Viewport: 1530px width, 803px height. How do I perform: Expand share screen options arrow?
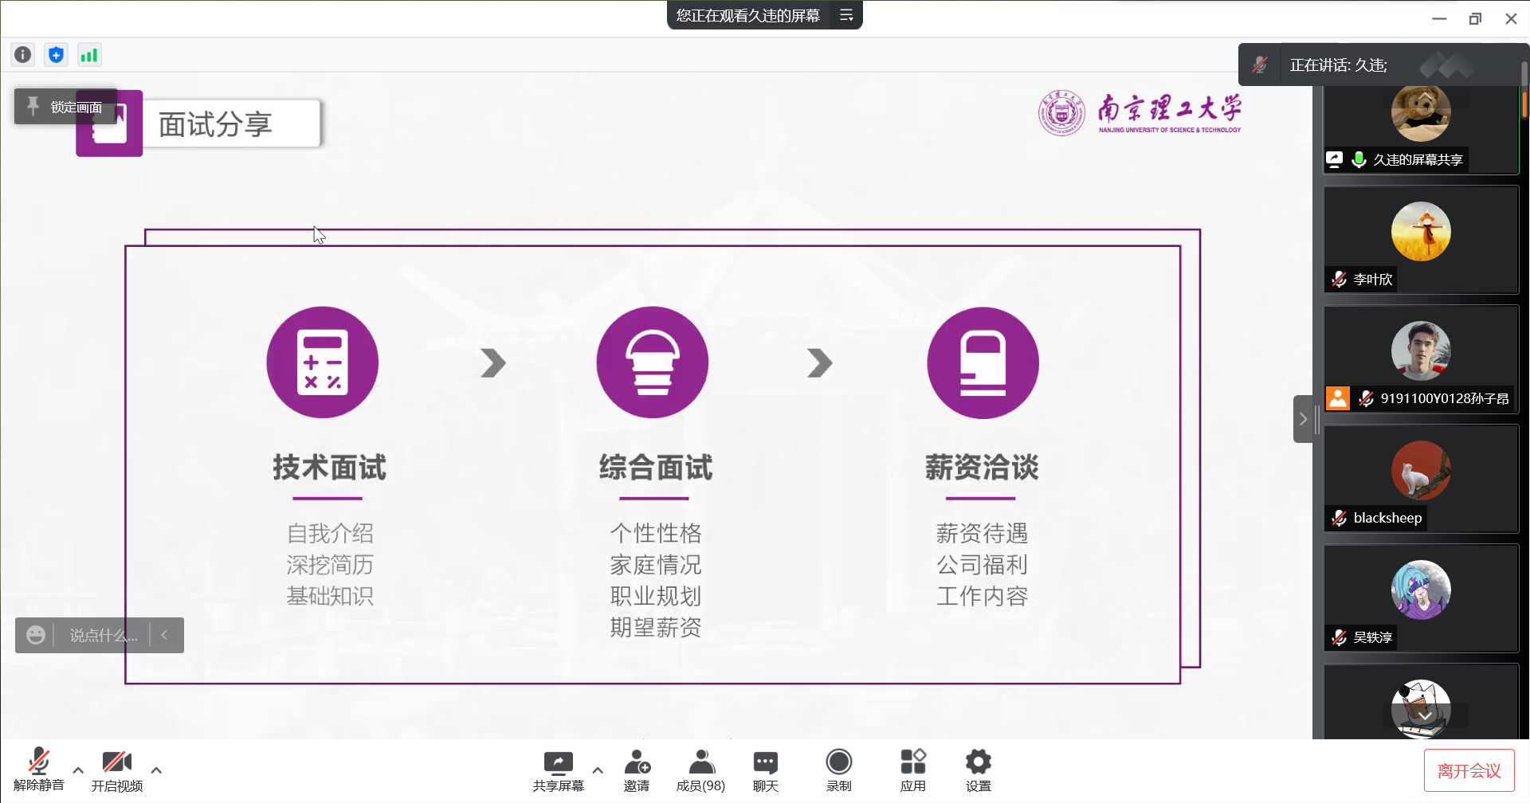click(598, 770)
